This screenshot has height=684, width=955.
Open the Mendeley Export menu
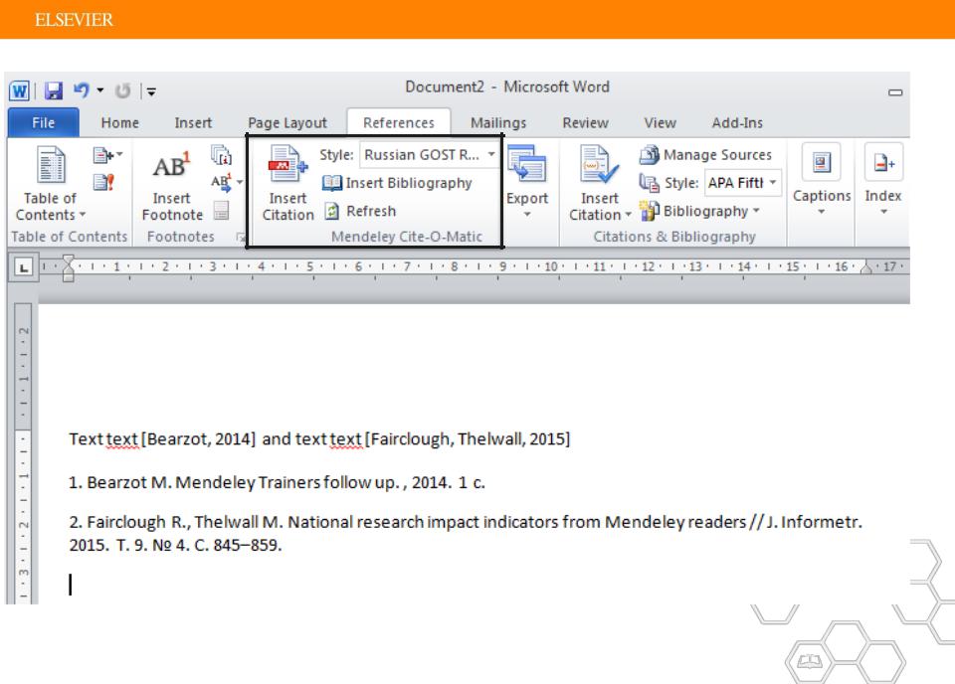[x=527, y=183]
